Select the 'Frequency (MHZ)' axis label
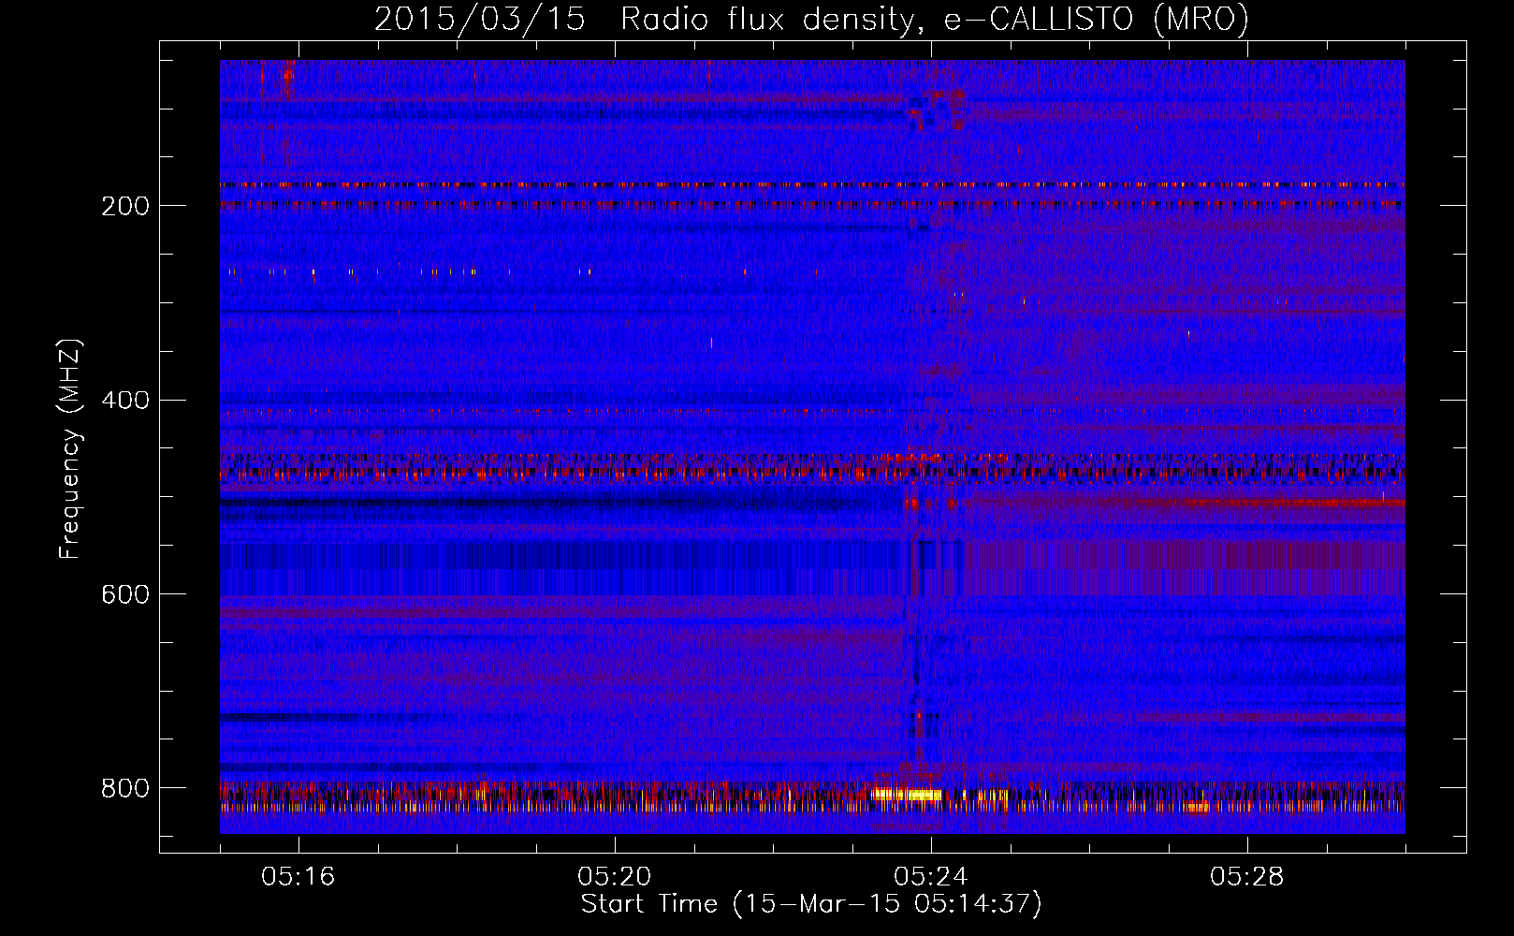Image resolution: width=1514 pixels, height=936 pixels. tap(70, 449)
